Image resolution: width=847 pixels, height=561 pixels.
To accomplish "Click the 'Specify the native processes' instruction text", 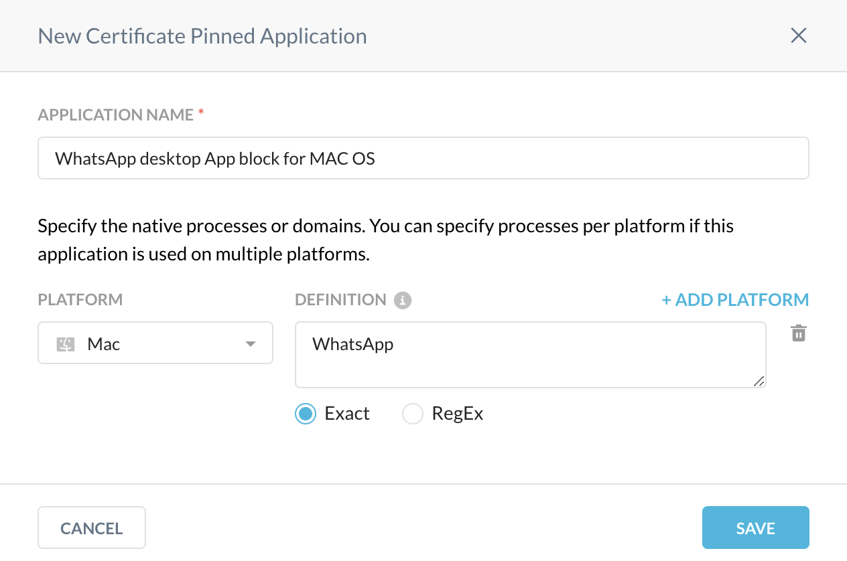I will [x=386, y=240].
